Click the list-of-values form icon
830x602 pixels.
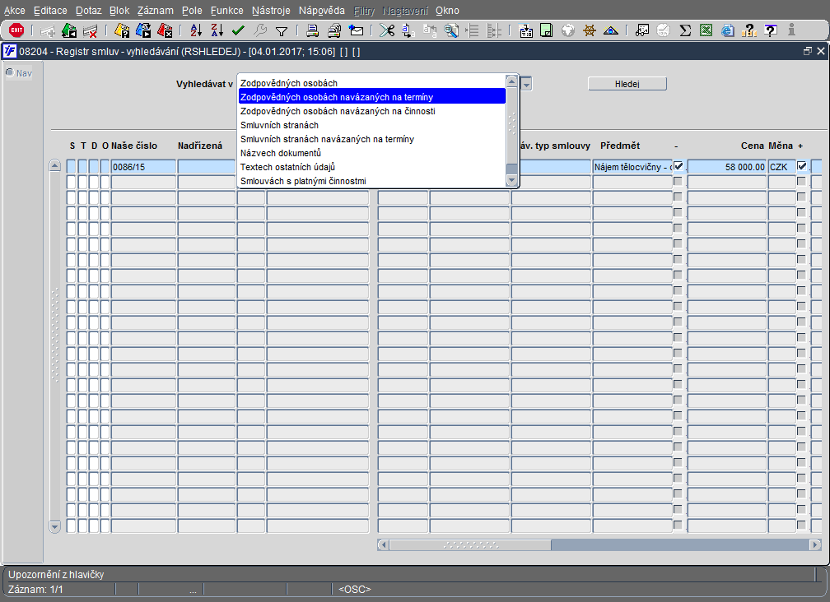[525, 30]
